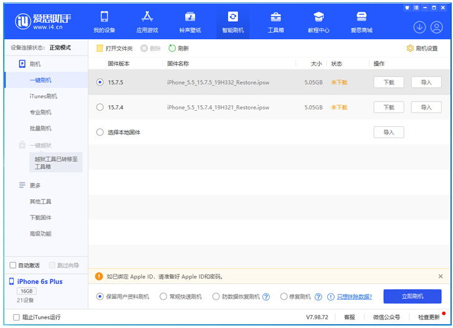Click 客服 in status bar
Screen dimensions: 453x328
click(350, 317)
